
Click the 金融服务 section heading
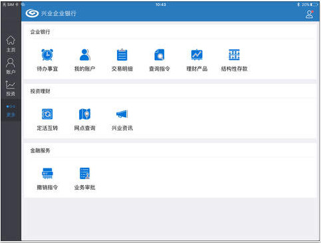tap(40, 150)
